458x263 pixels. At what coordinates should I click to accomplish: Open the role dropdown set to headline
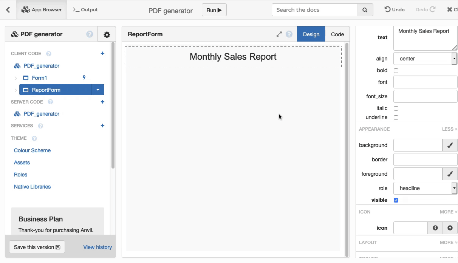pyautogui.click(x=425, y=188)
